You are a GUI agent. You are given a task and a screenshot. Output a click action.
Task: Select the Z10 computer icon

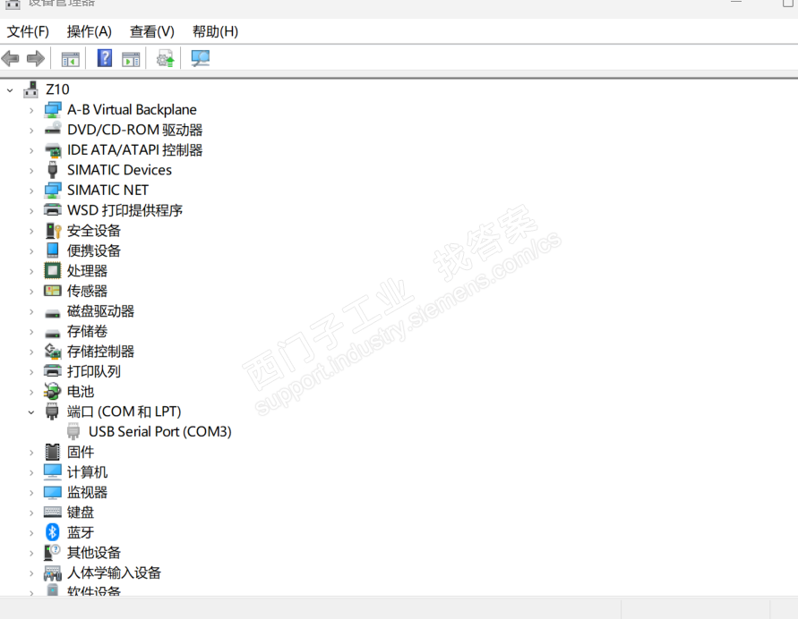[30, 89]
